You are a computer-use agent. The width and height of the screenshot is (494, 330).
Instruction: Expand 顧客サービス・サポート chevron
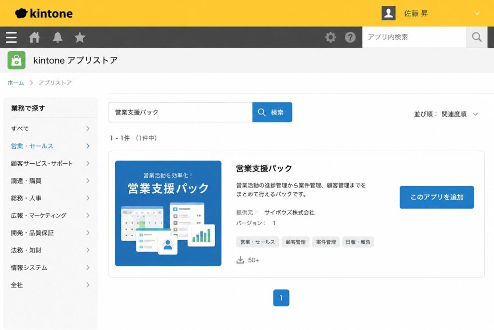(88, 163)
